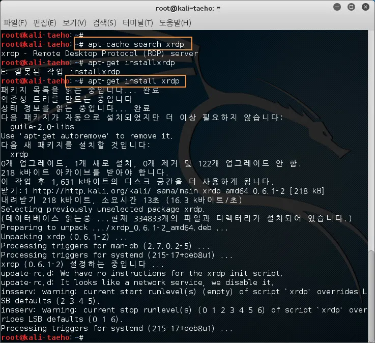Click the 'It looks like a network service' line
Screen dimensions: 375x343
[x=137, y=282]
